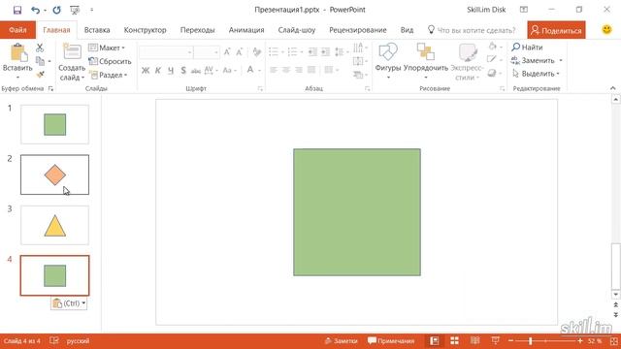Open shape effects
The image size is (621, 349).
tap(492, 73)
